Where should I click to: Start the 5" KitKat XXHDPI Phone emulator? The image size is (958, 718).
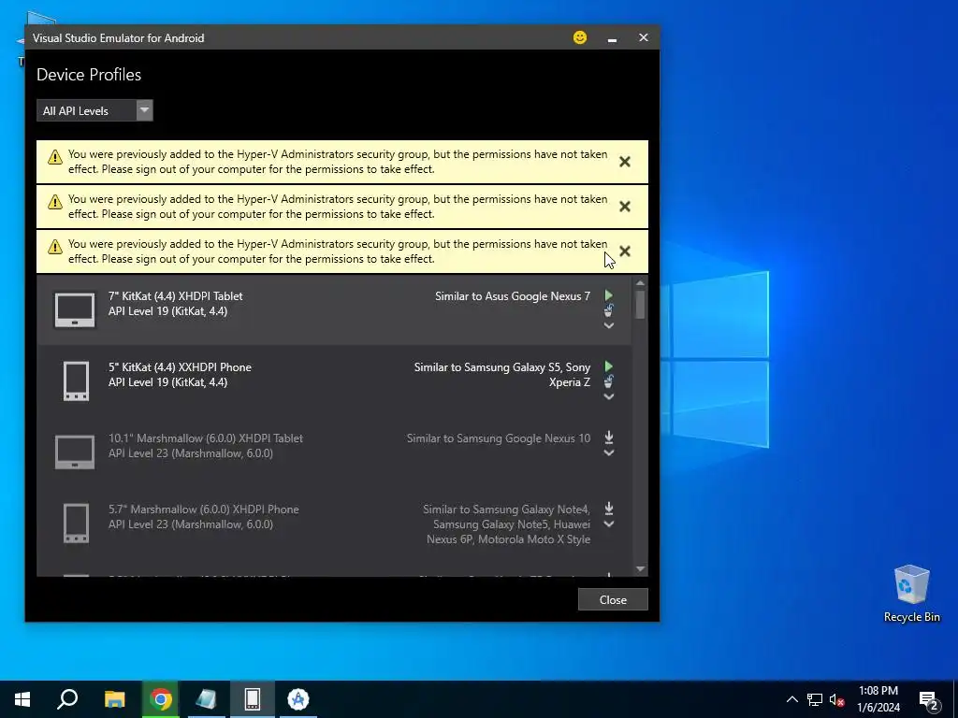coord(608,366)
